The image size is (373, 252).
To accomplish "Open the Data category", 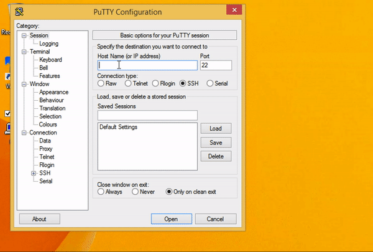I will pos(45,141).
